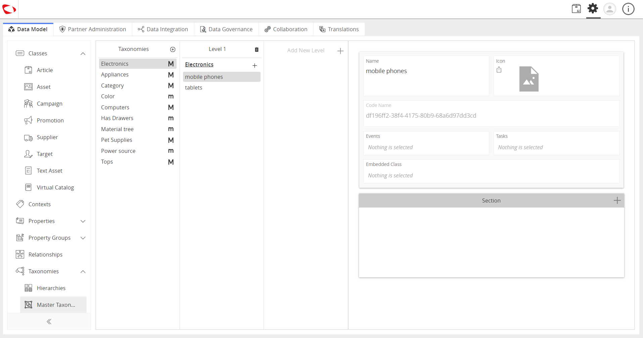Click the Target class icon

pos(29,154)
